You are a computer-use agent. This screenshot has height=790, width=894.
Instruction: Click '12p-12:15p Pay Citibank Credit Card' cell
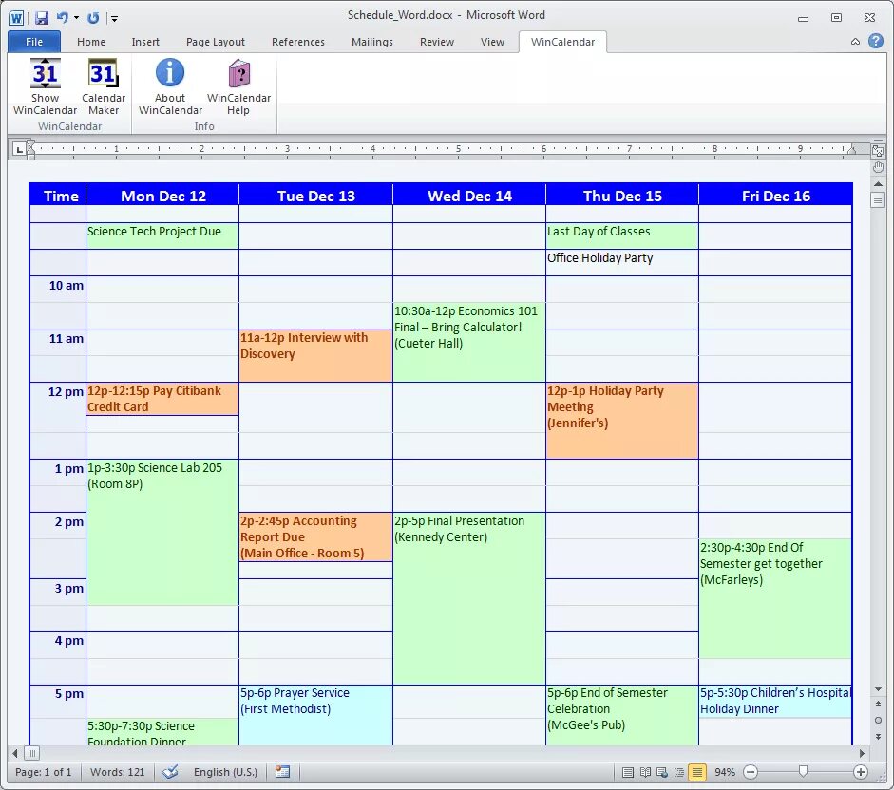click(x=162, y=399)
